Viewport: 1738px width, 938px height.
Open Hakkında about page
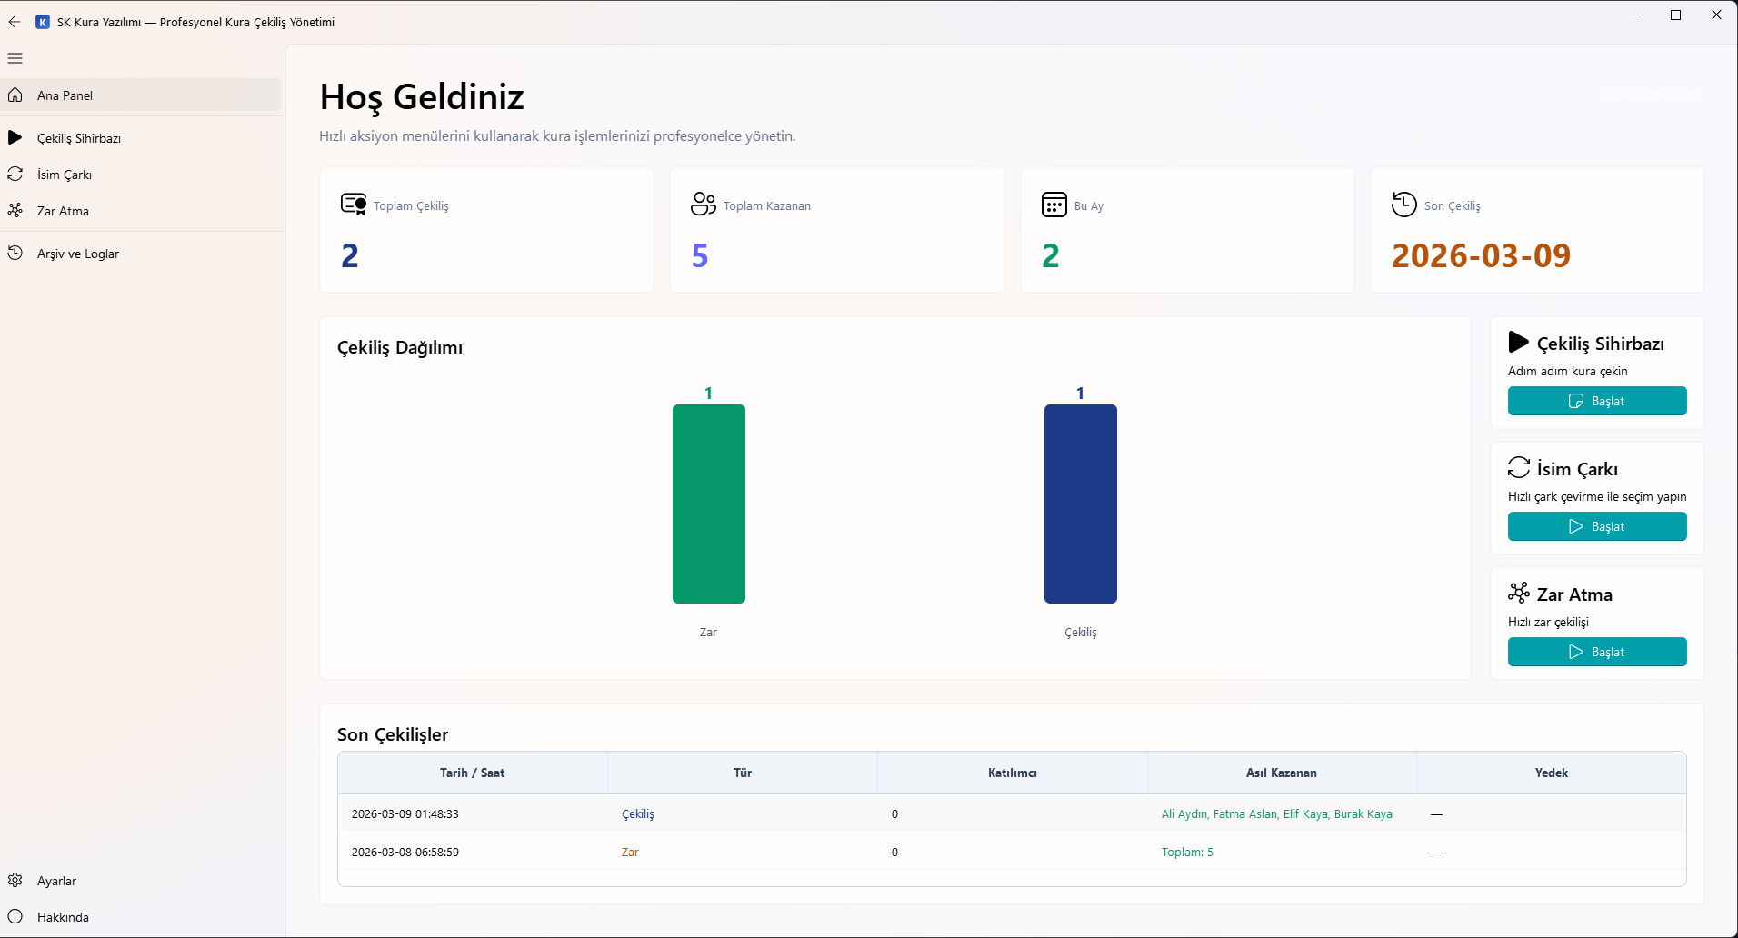(x=63, y=917)
